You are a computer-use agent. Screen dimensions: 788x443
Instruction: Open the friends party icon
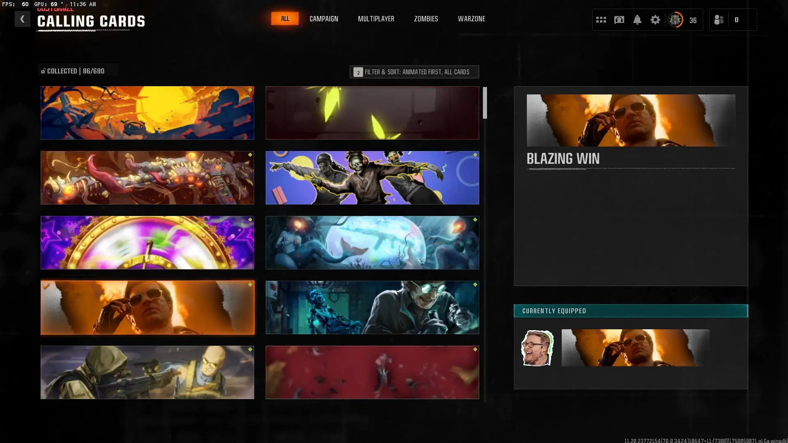tap(719, 20)
